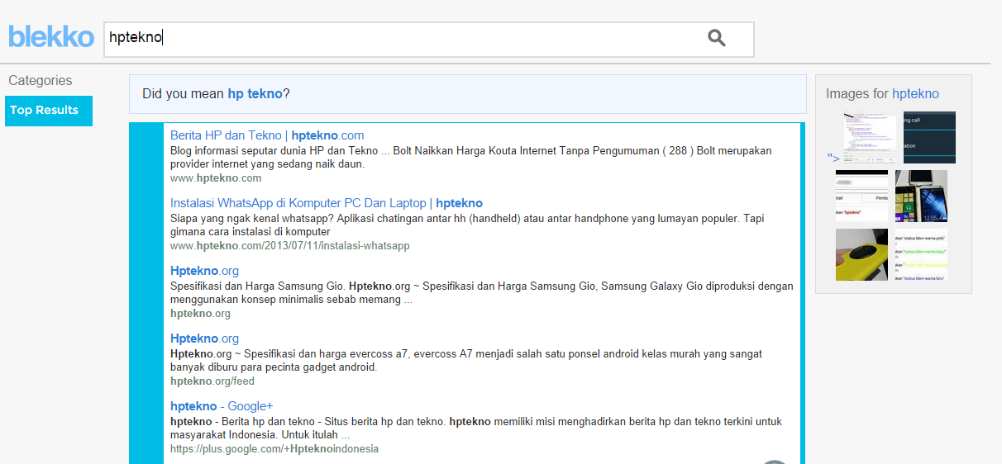1002x464 pixels.
Task: Click the magnifying glass search icon
Action: click(x=717, y=37)
